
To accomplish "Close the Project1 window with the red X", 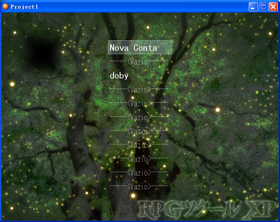I will click(273, 7).
